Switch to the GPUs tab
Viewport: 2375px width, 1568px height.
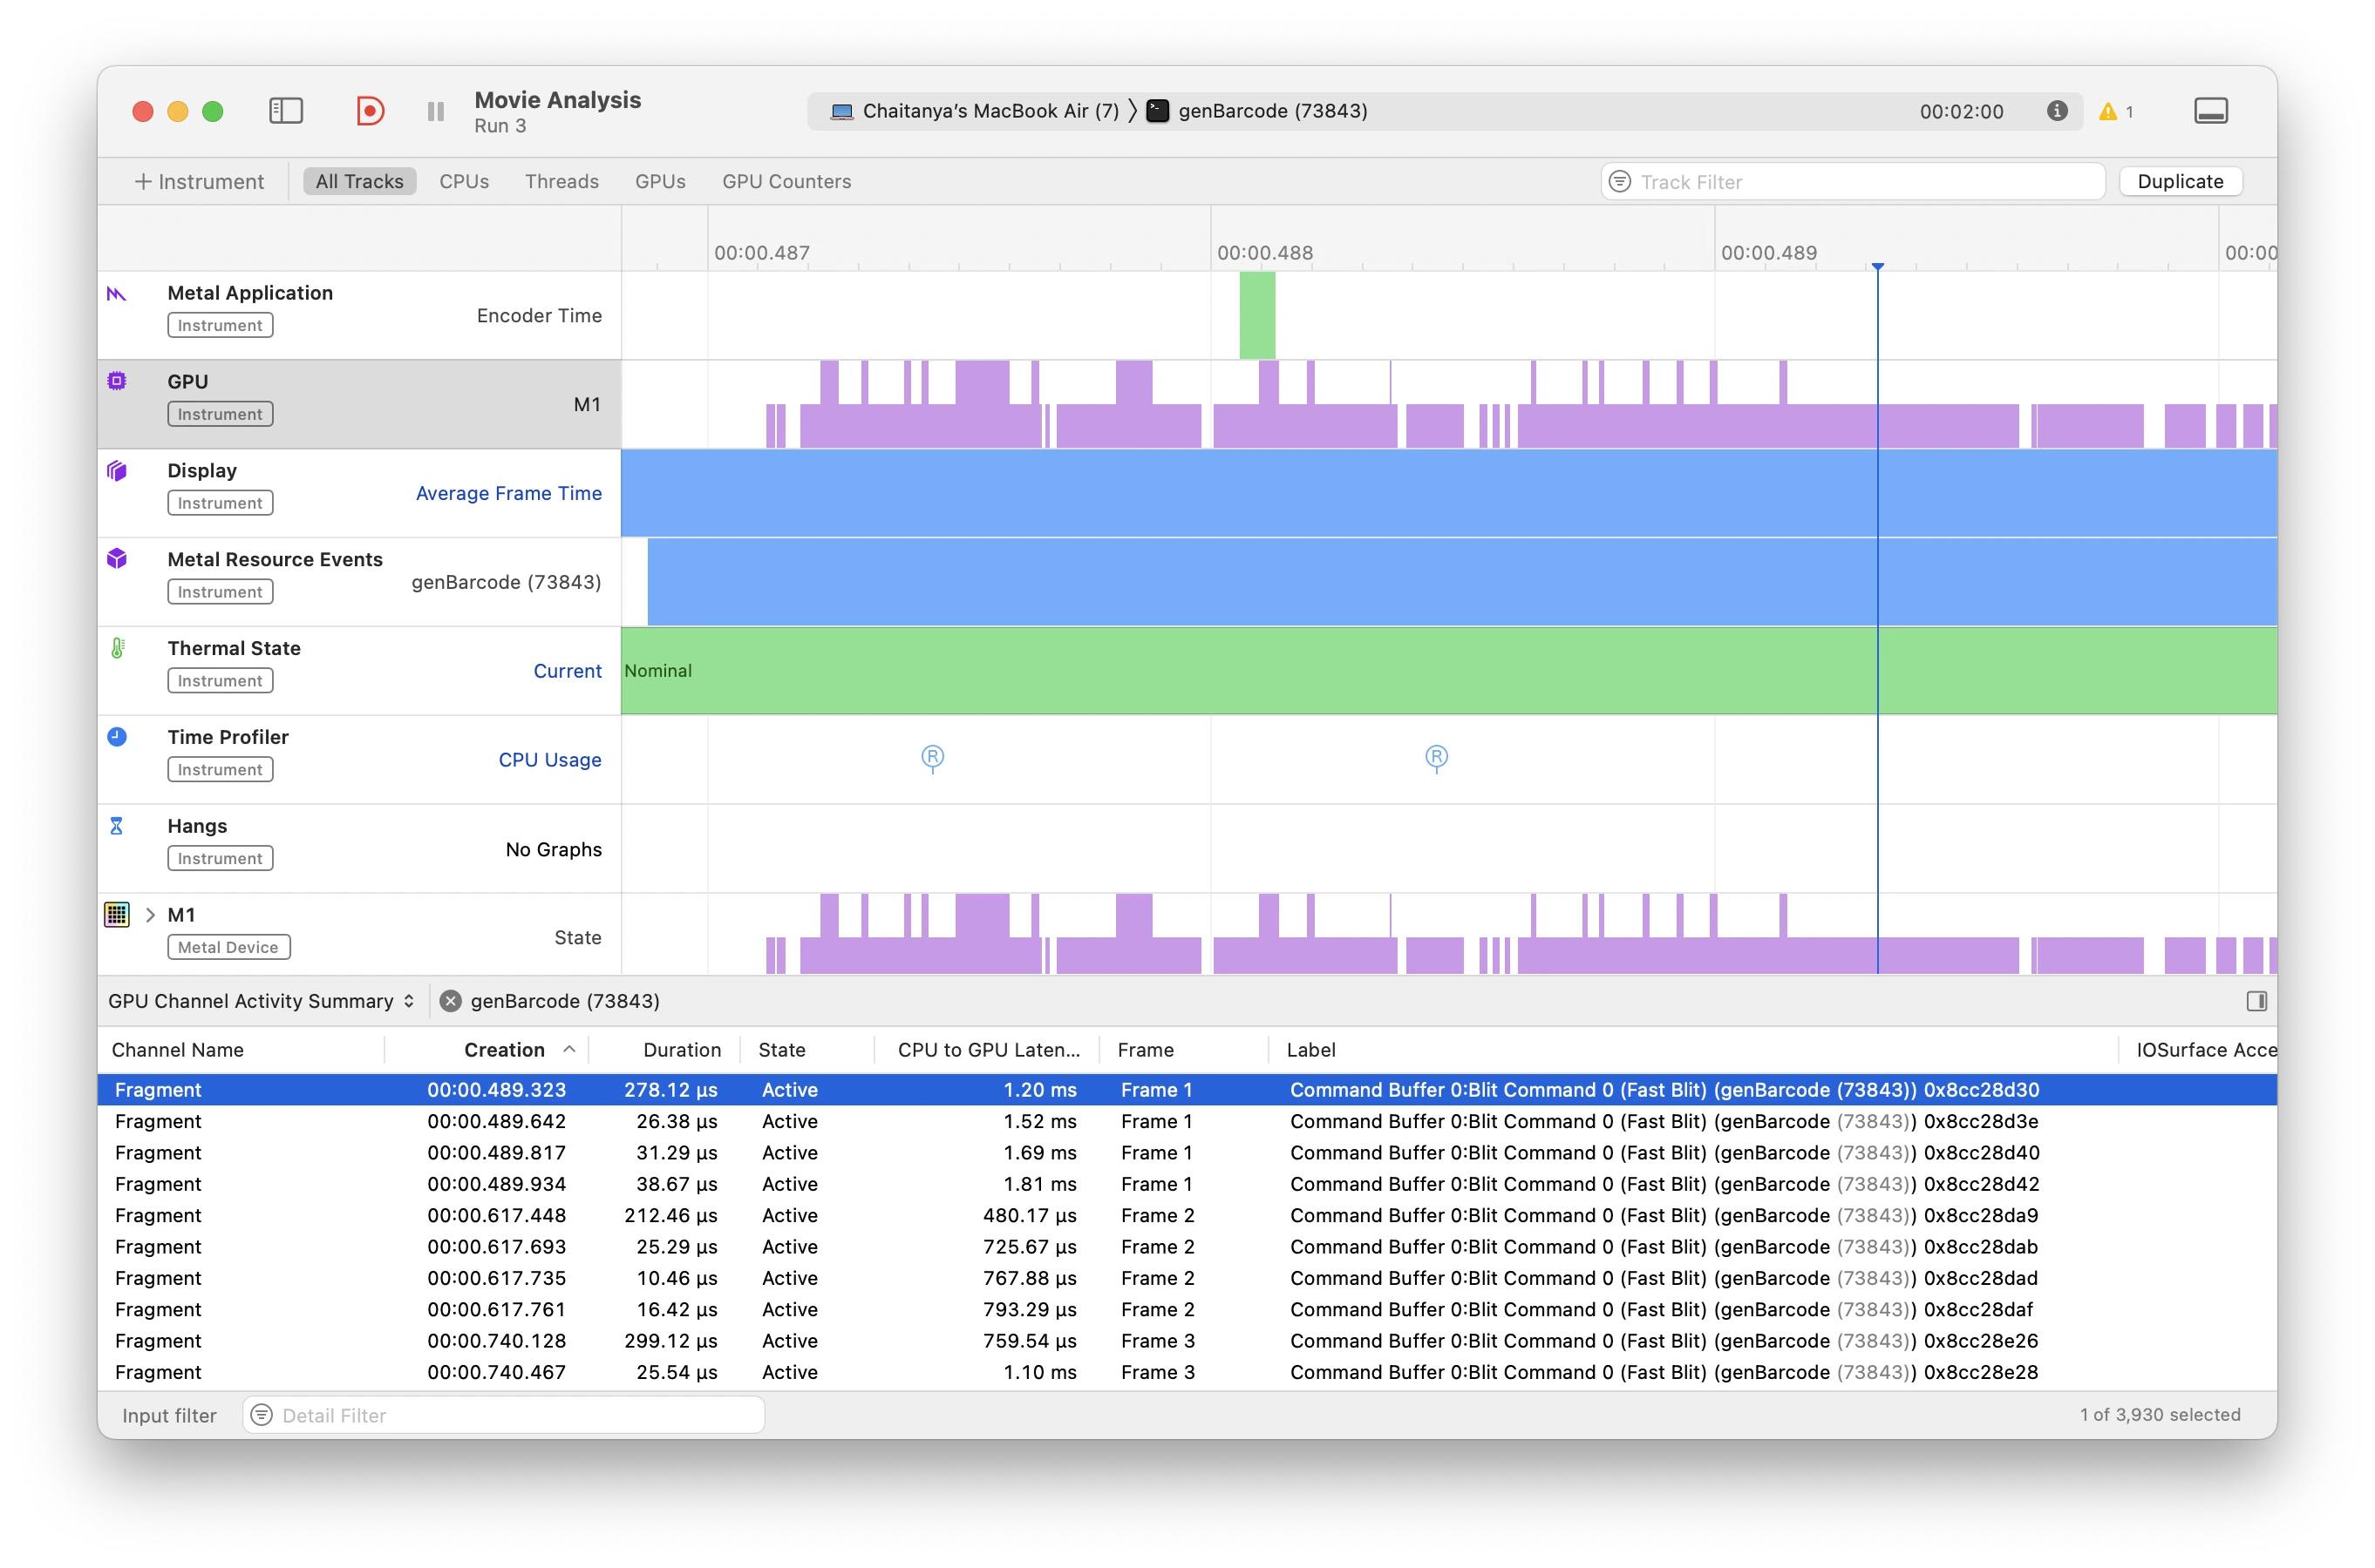pyautogui.click(x=659, y=181)
